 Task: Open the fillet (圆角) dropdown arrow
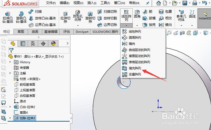point(137,25)
